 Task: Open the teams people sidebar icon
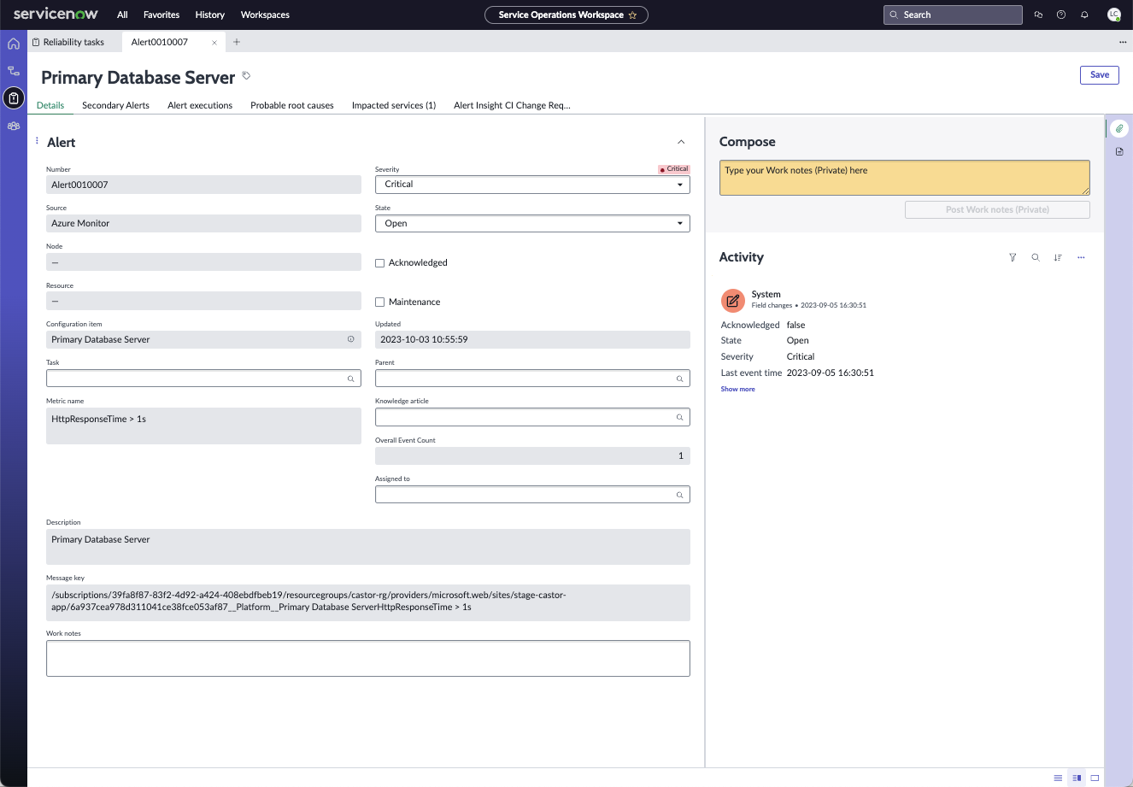(14, 126)
